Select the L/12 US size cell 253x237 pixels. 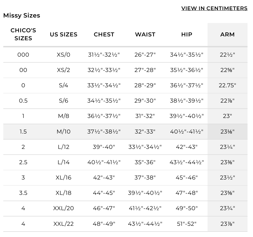point(64,147)
